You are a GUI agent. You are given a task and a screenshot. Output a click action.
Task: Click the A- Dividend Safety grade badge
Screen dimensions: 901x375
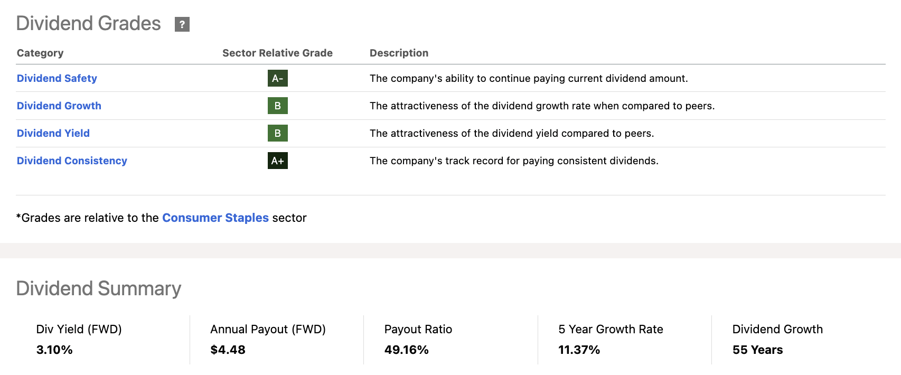pyautogui.click(x=277, y=78)
